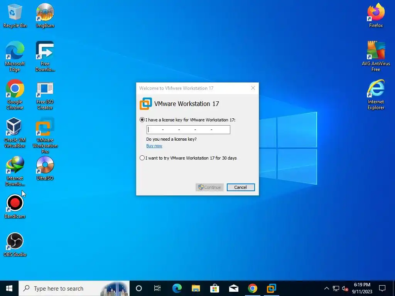Select the Firefox desktop shortcut

point(376,15)
